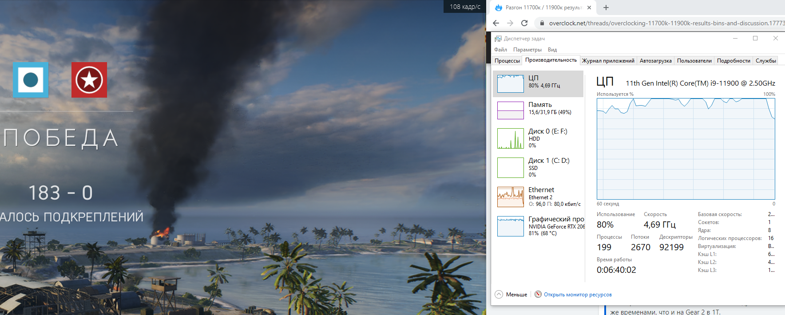Reload the overclock.net page
This screenshot has width=785, height=315.
(524, 23)
